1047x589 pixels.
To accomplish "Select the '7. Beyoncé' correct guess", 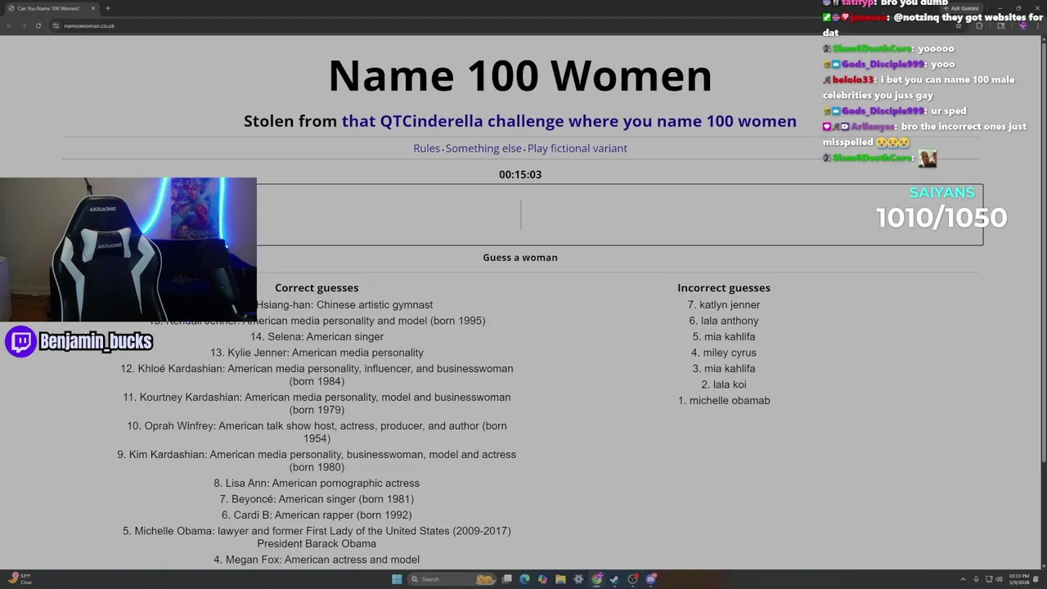I will coord(317,499).
